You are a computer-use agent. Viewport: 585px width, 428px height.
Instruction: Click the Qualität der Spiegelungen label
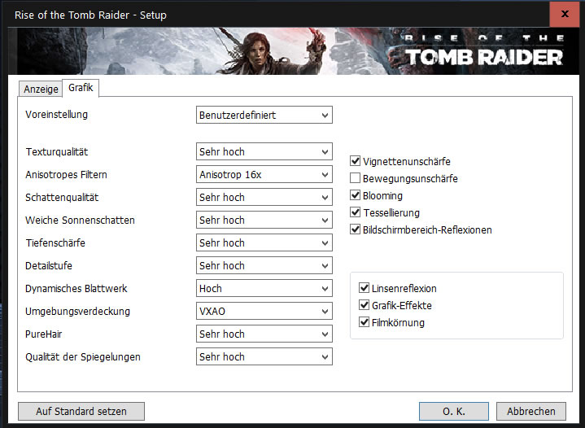[83, 356]
